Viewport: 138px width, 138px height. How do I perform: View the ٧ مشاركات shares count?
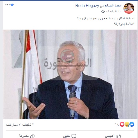(13, 125)
